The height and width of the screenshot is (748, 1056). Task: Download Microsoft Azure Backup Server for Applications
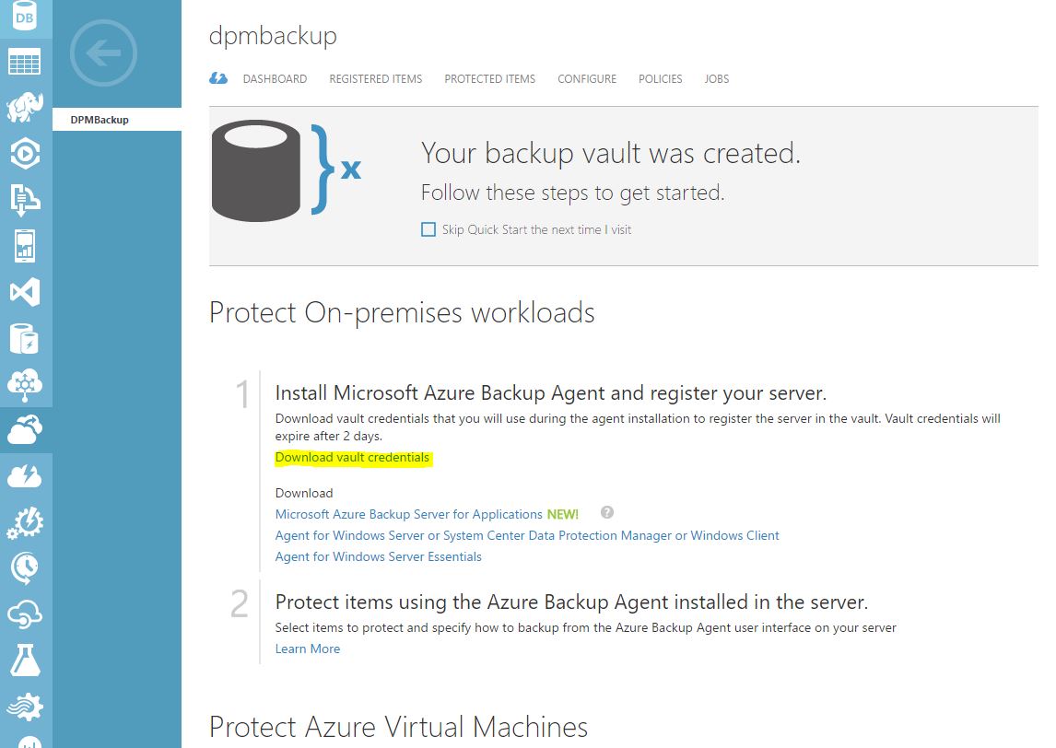[409, 514]
